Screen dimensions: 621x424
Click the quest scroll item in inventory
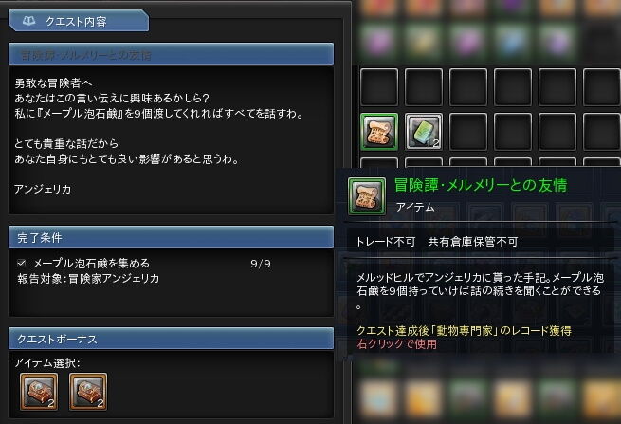(x=379, y=132)
